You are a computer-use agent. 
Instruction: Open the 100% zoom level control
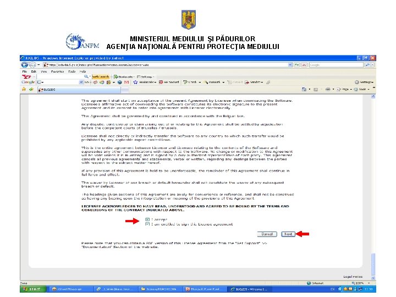pyautogui.click(x=361, y=283)
